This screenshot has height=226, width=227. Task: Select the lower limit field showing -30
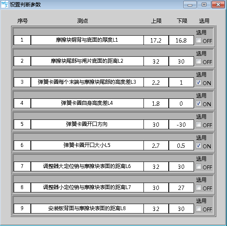181,125
